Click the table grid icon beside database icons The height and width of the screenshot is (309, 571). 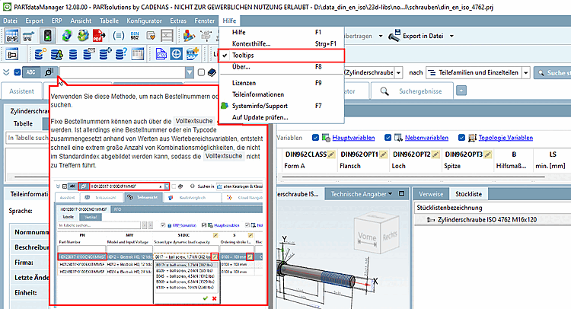pos(138,54)
